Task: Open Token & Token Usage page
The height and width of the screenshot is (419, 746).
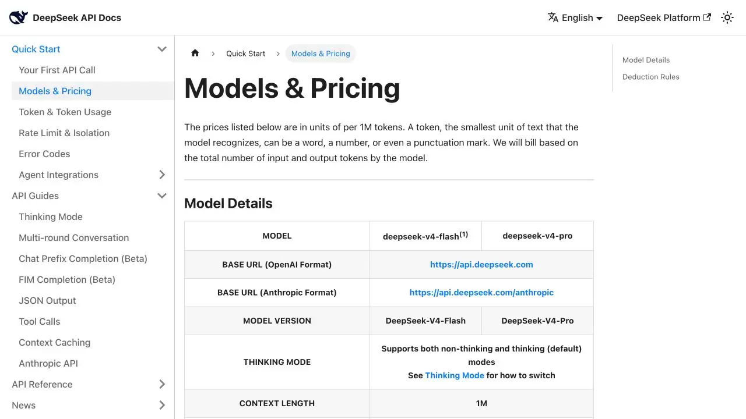Action: [65, 112]
